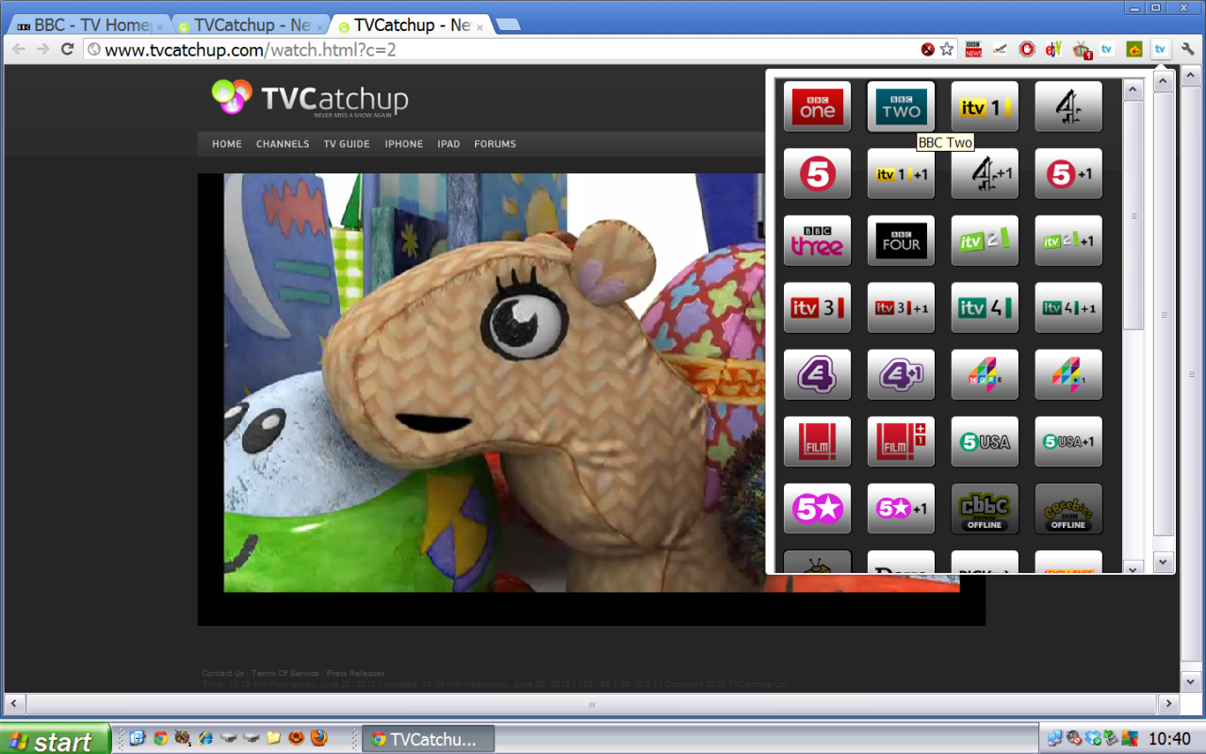Image resolution: width=1206 pixels, height=754 pixels.
Task: Open the Channel 4 channel tile
Action: [x=1068, y=107]
